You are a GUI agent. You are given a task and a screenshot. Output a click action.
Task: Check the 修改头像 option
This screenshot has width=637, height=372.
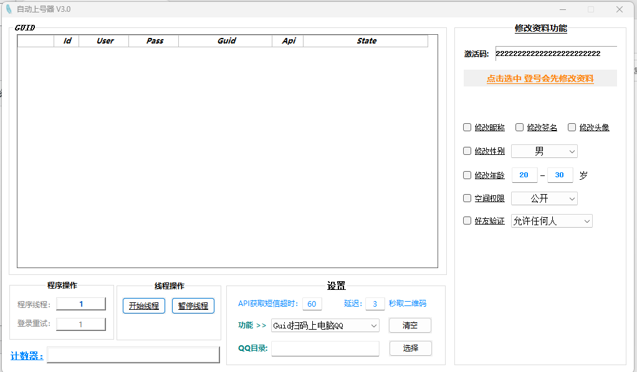click(572, 128)
